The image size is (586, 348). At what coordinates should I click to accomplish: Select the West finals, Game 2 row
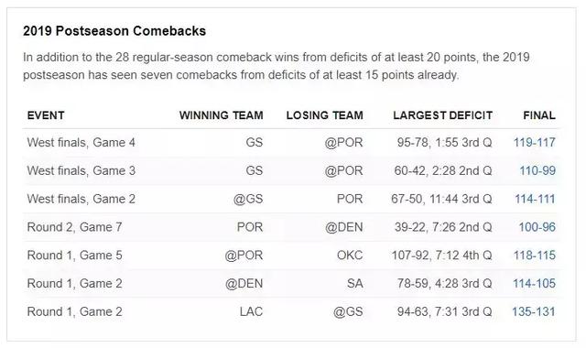click(289, 199)
